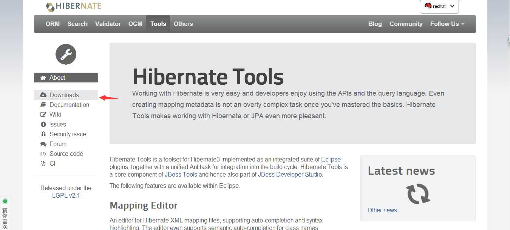The image size is (510, 230).
Task: Open the Follow Us dropdown menu
Action: tap(447, 24)
